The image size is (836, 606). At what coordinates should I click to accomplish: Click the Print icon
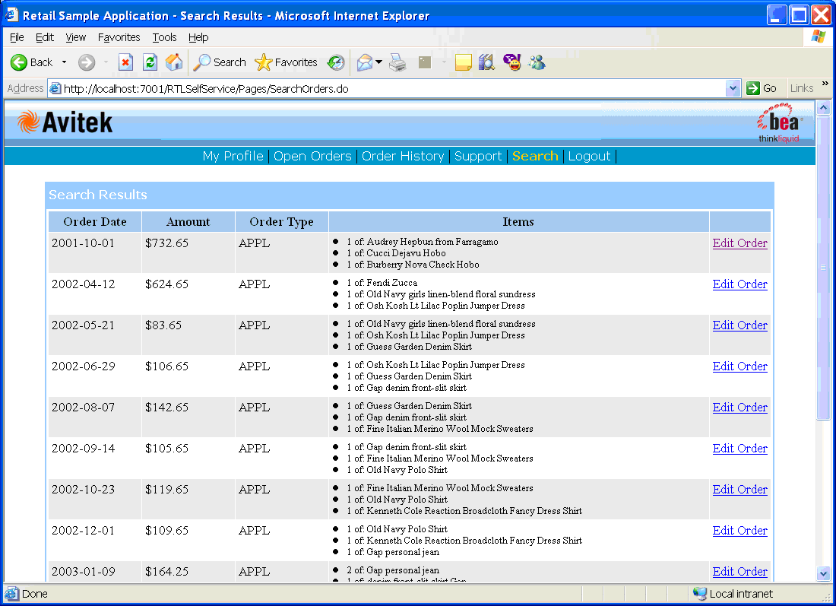click(x=397, y=62)
